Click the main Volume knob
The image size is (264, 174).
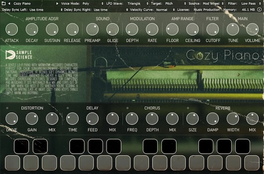pyautogui.click(x=253, y=30)
